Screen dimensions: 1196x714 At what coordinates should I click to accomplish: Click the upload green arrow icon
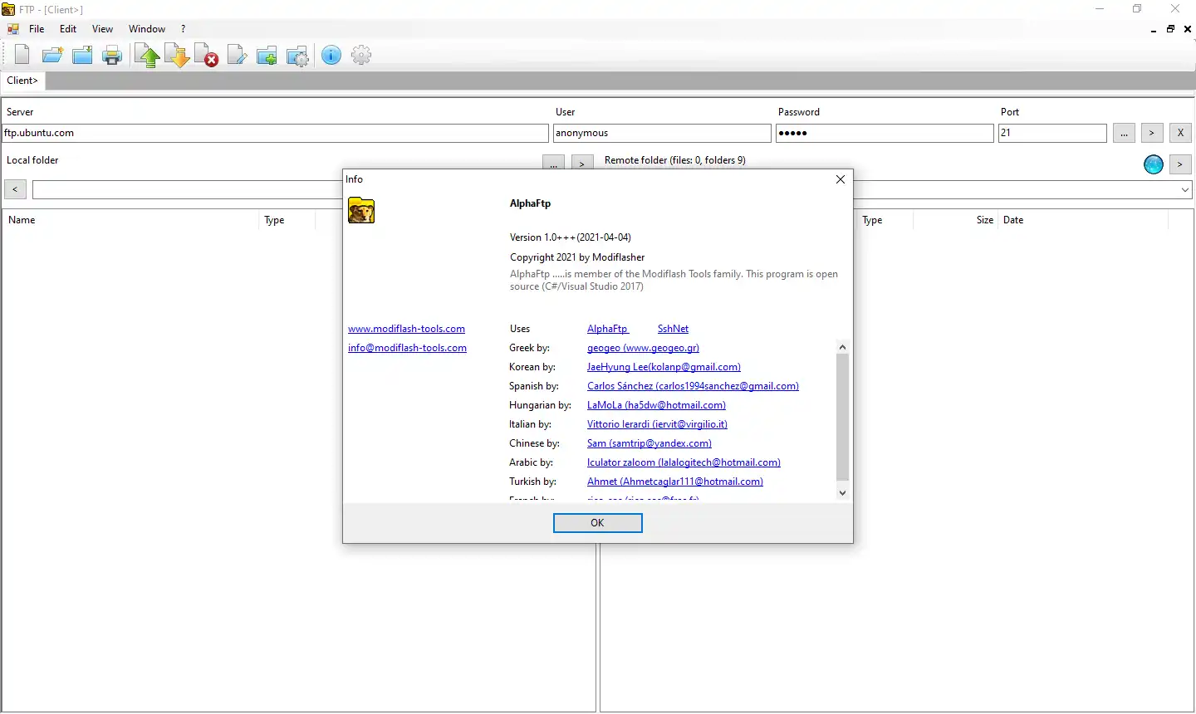(x=148, y=56)
